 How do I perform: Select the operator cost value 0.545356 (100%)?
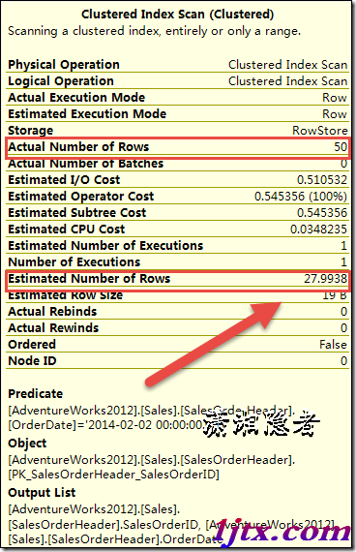click(x=301, y=197)
